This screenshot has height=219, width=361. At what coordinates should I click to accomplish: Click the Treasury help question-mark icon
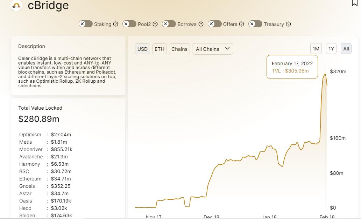pos(288,24)
